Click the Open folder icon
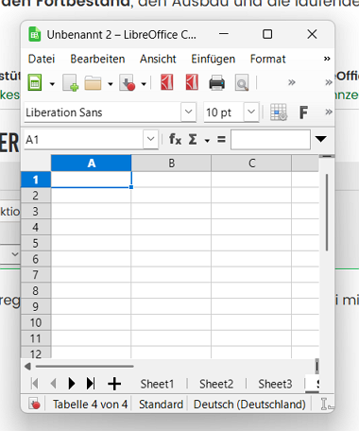Viewport: 359px width, 431px height. (93, 83)
